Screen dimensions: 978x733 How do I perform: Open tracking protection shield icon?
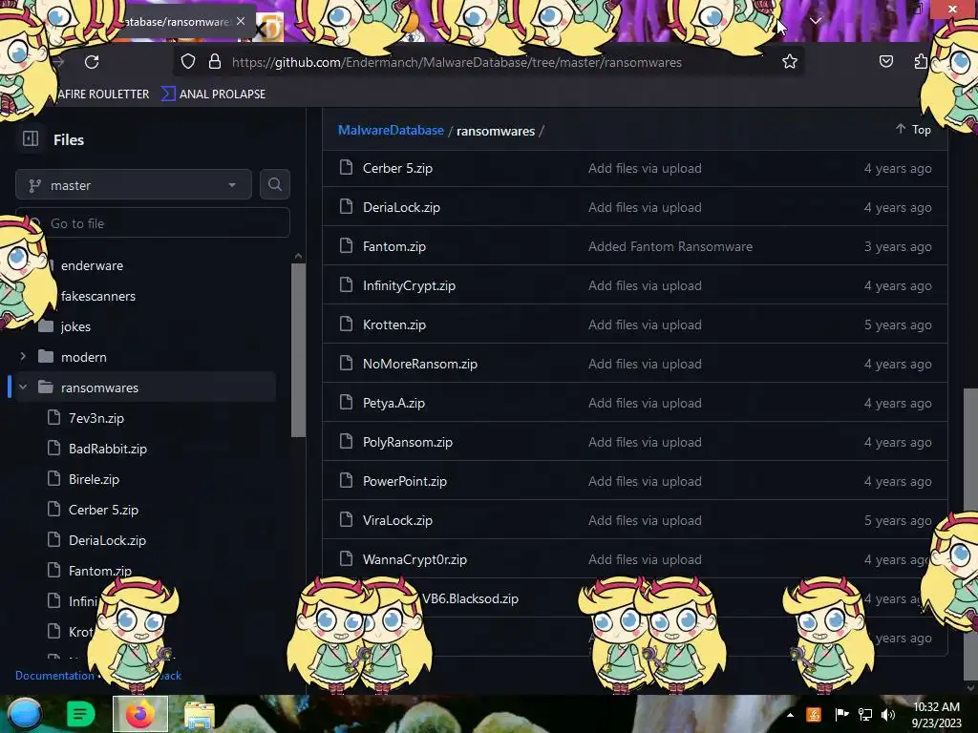(x=188, y=61)
